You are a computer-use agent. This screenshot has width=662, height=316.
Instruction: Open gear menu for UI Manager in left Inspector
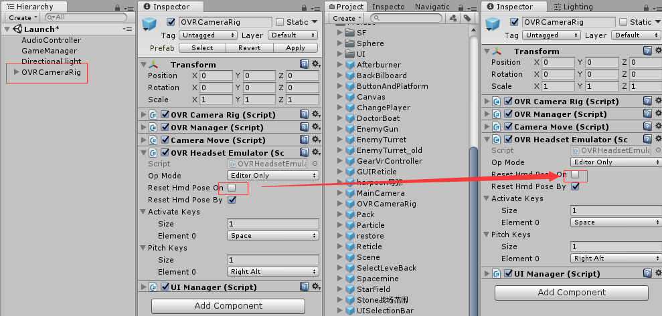pyautogui.click(x=316, y=287)
